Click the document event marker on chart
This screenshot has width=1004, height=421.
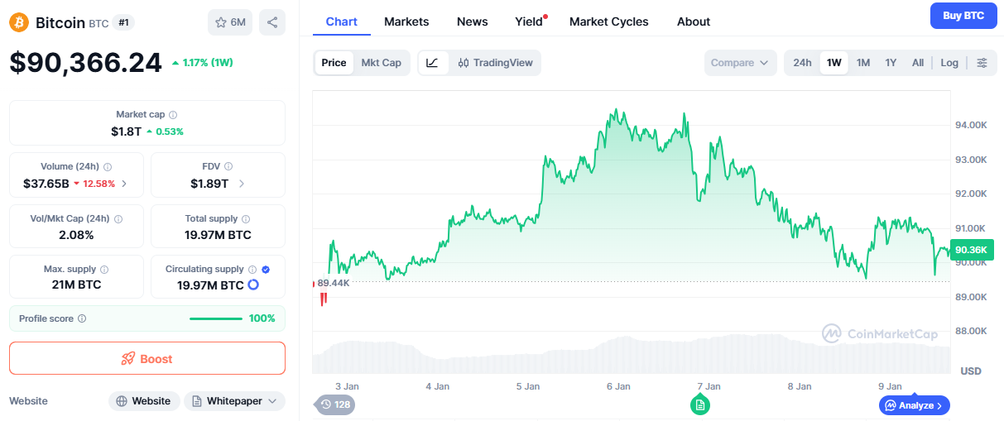click(x=700, y=404)
